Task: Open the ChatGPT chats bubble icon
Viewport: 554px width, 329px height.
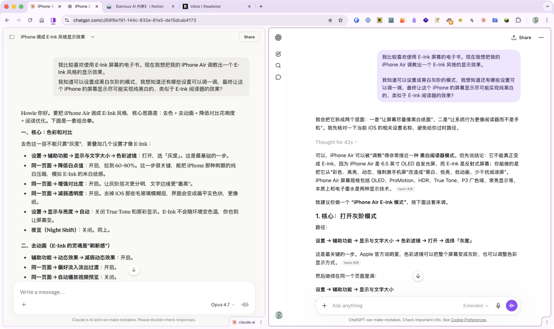Action: coord(279,77)
